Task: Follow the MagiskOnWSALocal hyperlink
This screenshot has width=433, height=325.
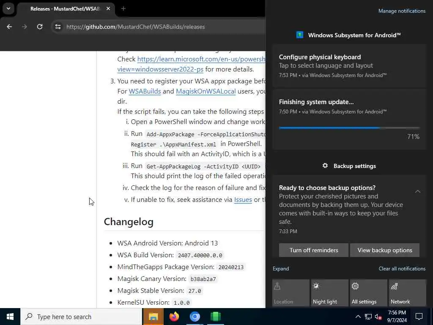Action: pos(206,91)
